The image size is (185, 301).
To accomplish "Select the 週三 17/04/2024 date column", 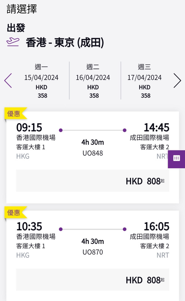I will pyautogui.click(x=145, y=80).
